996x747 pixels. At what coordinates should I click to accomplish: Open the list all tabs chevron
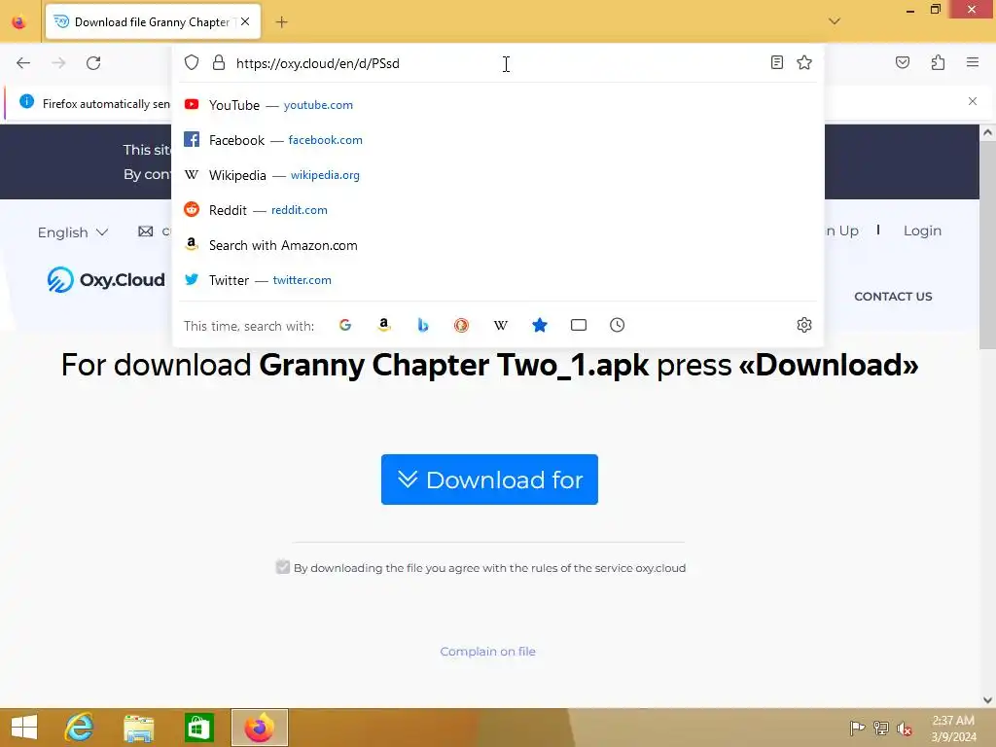[x=835, y=21]
